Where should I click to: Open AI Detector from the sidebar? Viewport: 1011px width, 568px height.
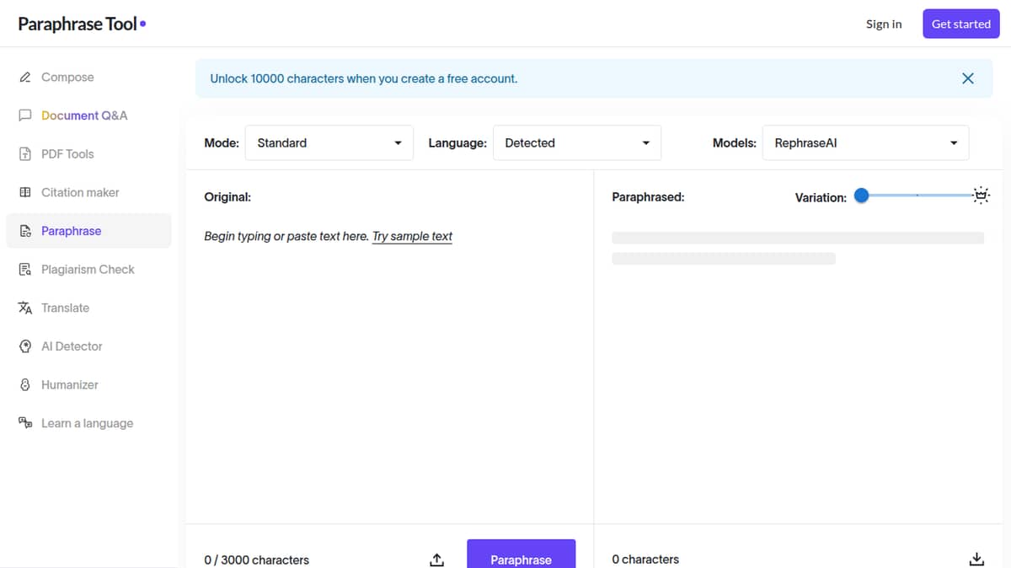pyautogui.click(x=88, y=346)
